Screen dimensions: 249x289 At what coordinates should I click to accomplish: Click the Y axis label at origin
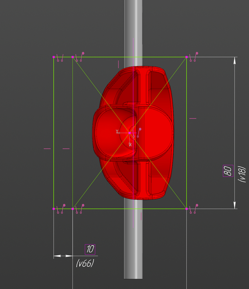[117, 132]
